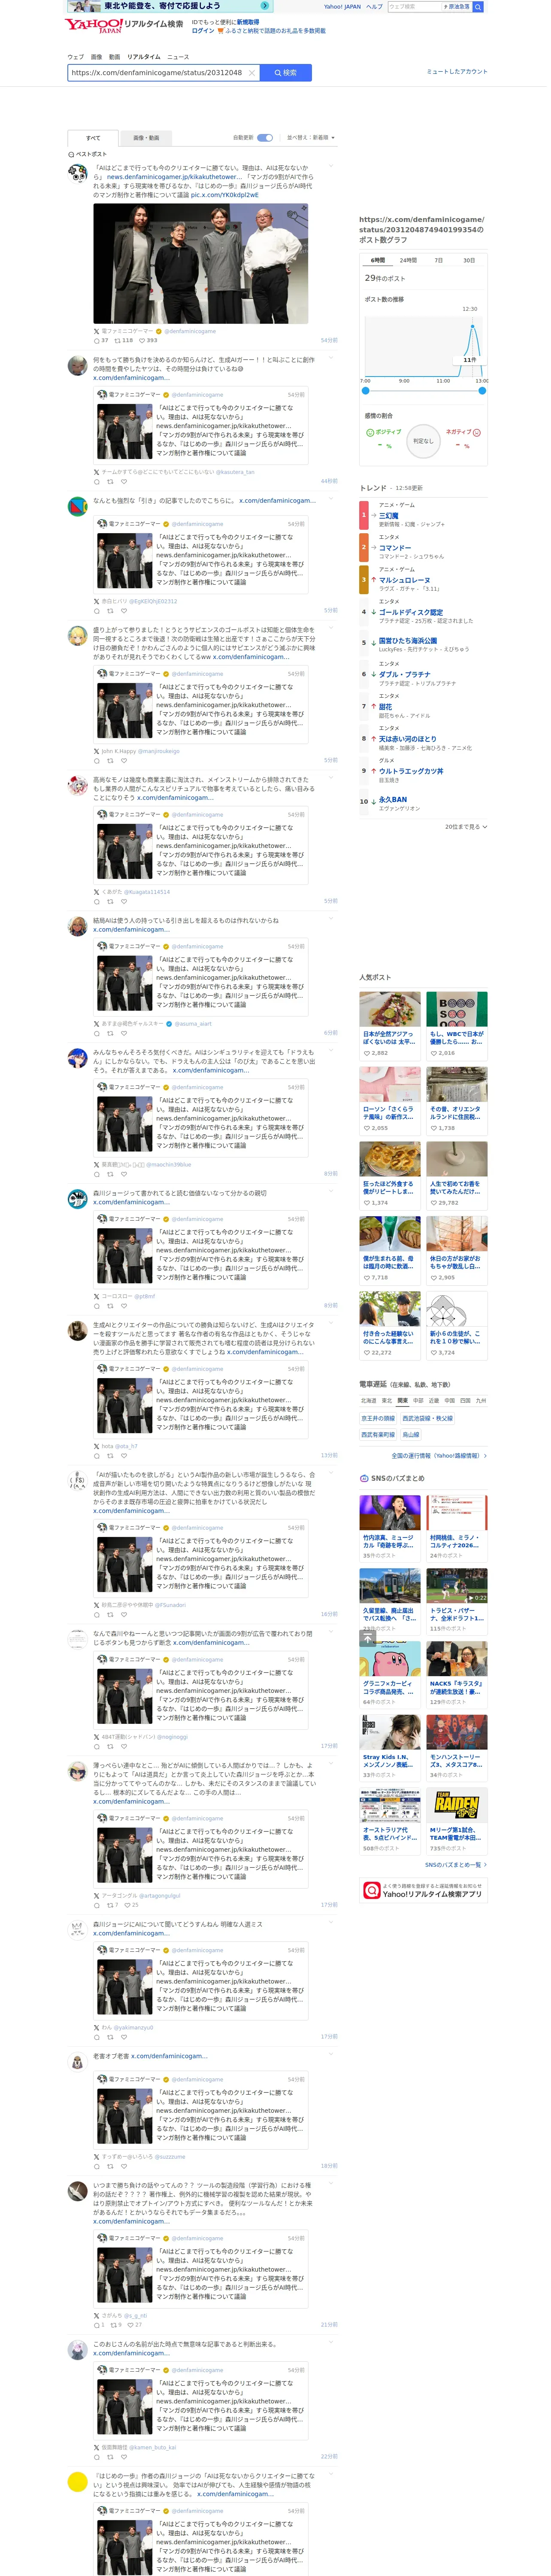
Task: Switch to the 画像・動画 results tab
Action: coord(146,138)
